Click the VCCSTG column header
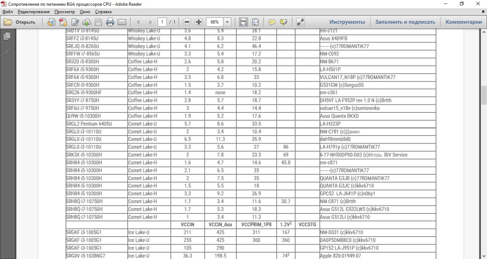 [x=307, y=225]
